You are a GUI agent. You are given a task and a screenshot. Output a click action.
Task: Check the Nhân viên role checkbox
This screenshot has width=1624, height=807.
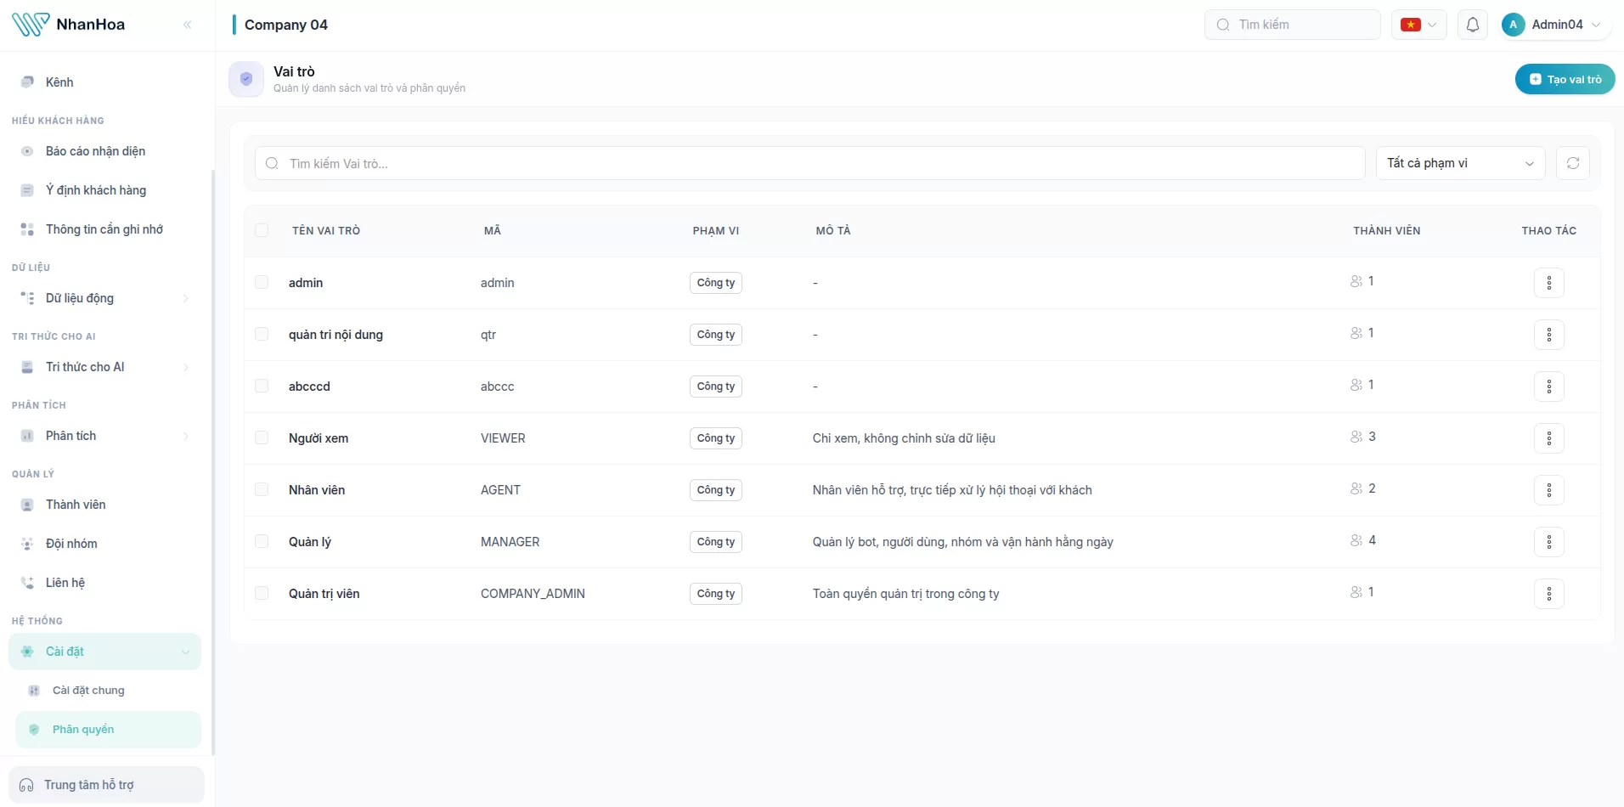262,489
